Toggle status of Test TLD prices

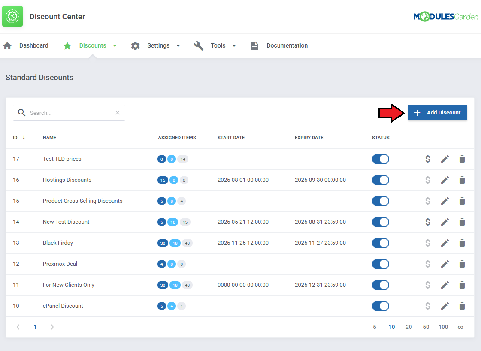(381, 159)
